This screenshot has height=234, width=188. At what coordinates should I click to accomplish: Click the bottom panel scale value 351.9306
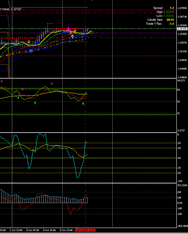182,185
